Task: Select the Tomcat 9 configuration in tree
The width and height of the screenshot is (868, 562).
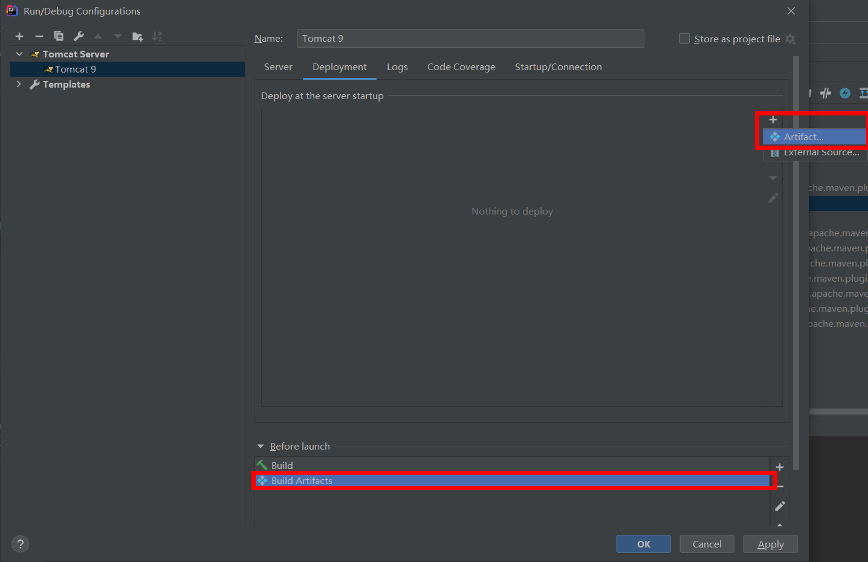Action: click(x=128, y=69)
